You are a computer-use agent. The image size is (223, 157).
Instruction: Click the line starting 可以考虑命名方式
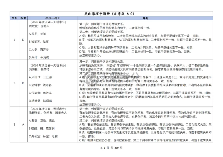pos(141,69)
